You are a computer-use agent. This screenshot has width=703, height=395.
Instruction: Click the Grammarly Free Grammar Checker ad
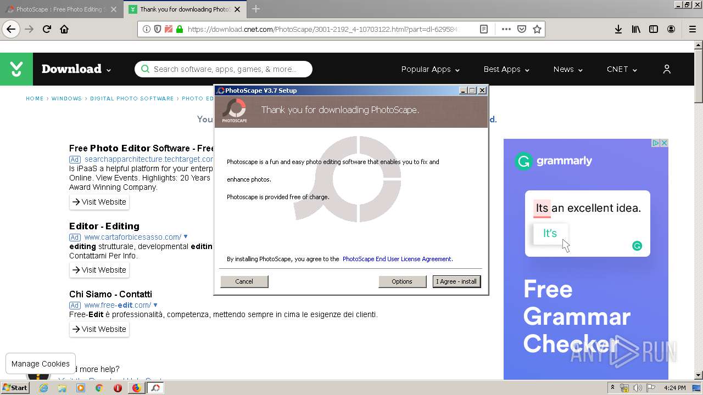click(x=586, y=259)
